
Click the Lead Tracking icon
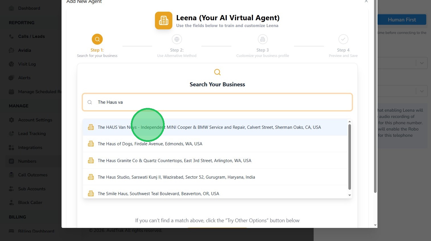[x=11, y=134]
